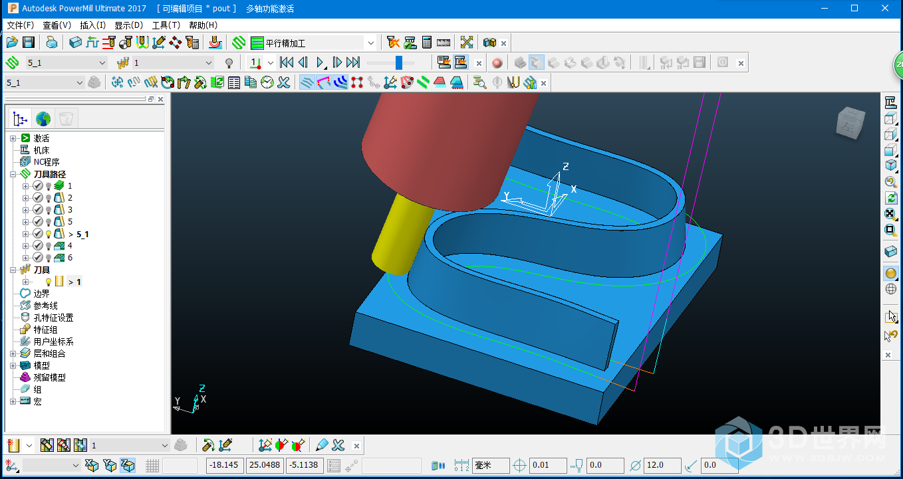The height and width of the screenshot is (479, 903).
Task: Expand the 模型 tree node
Action: coord(13,365)
